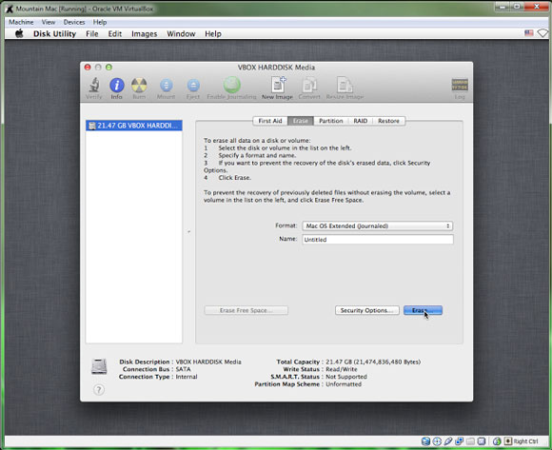Open the help question mark button

click(99, 390)
